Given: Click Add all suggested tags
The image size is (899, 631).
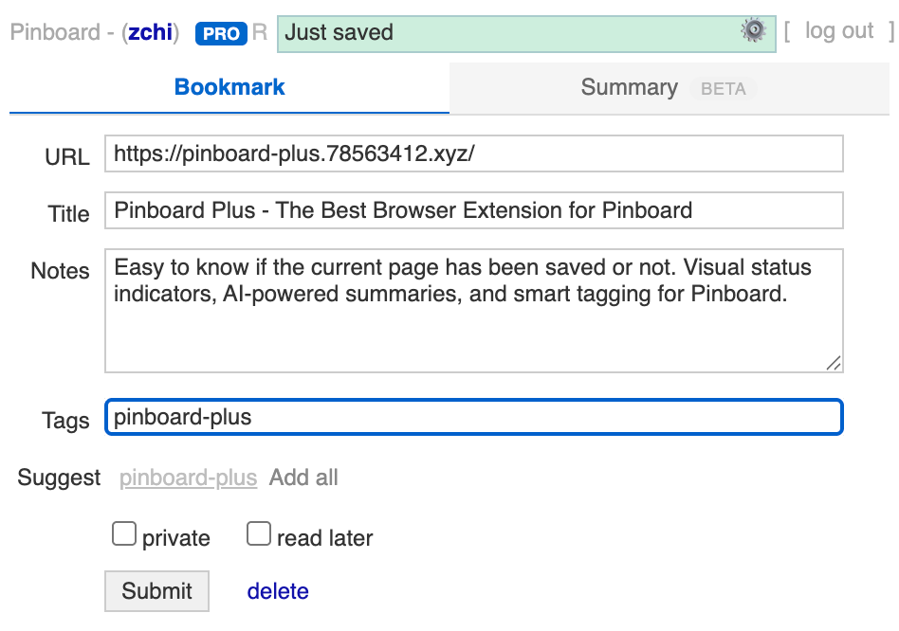Looking at the screenshot, I should pyautogui.click(x=303, y=478).
